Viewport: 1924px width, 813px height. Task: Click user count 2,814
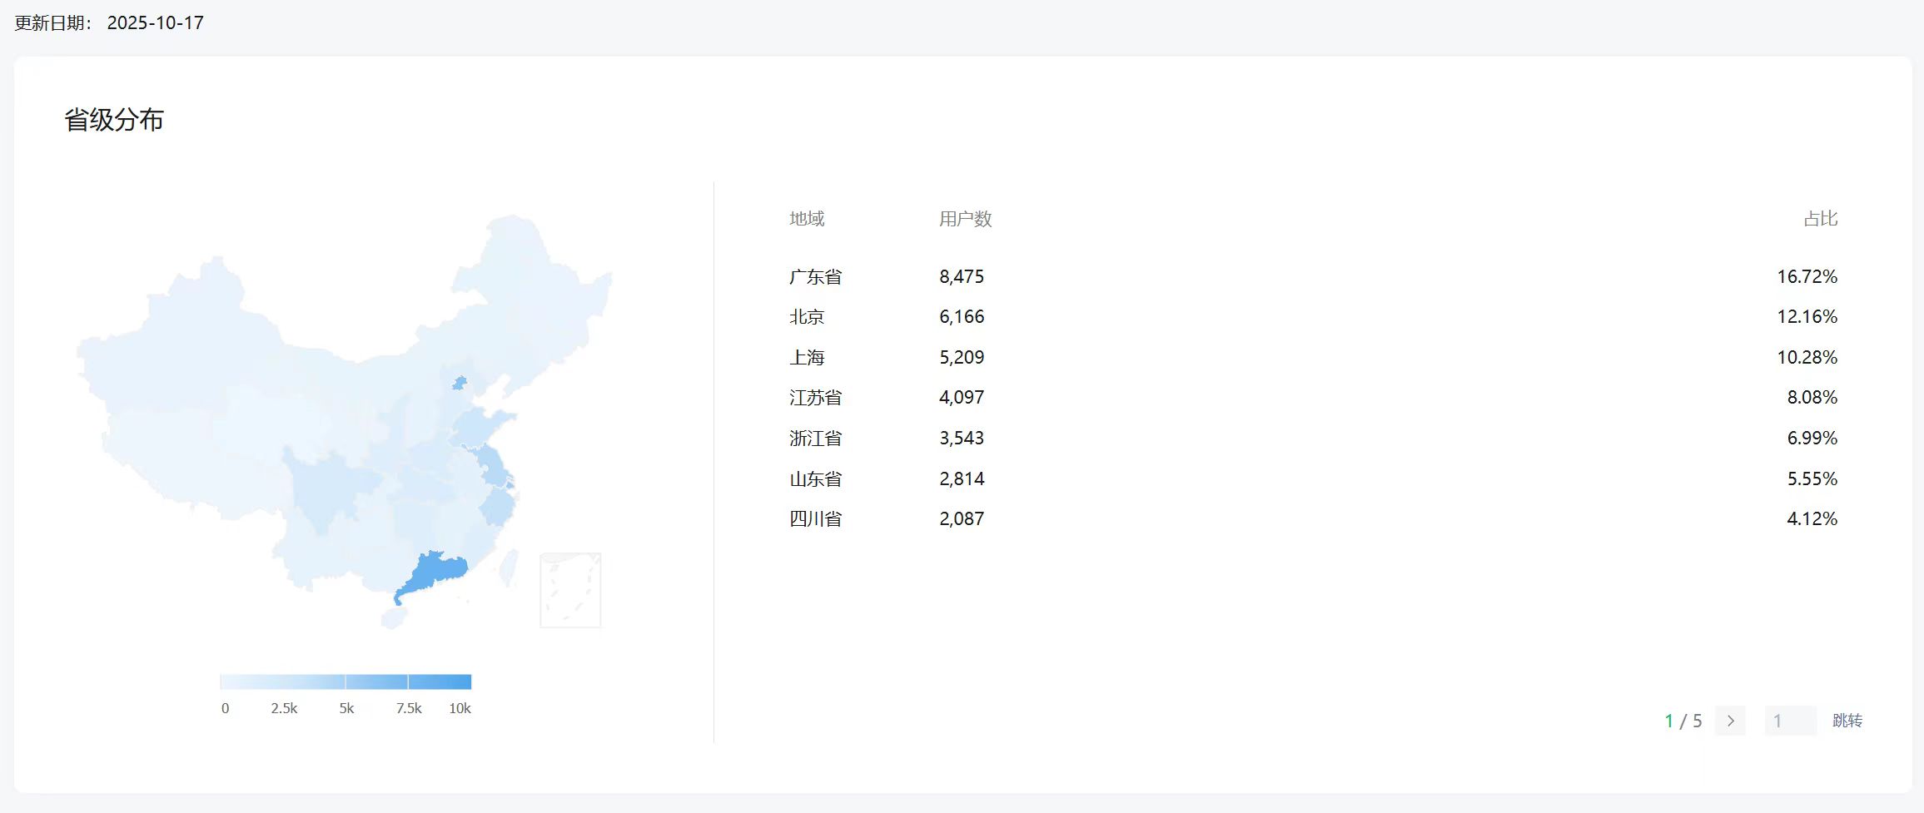962,479
